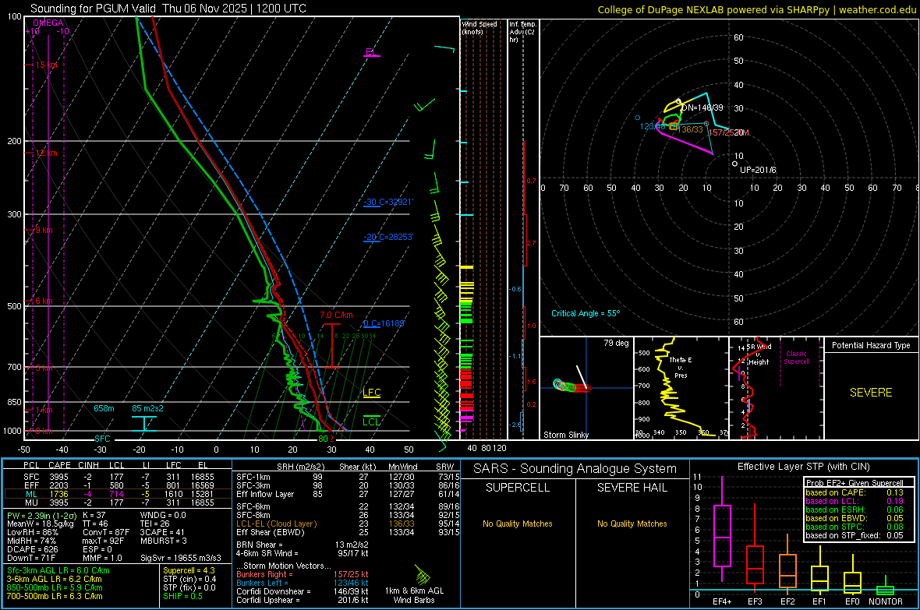920x610 pixels.
Task: Click the '0 C=16188' freezing level label
Action: tap(384, 323)
